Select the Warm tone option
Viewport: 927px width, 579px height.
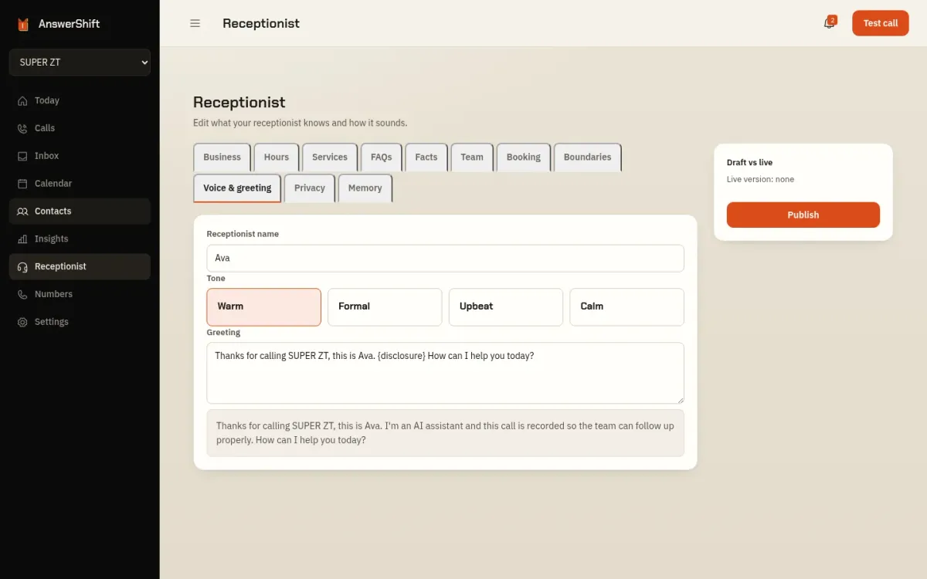[263, 307]
